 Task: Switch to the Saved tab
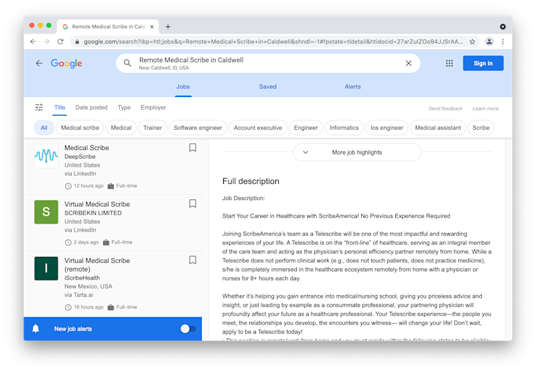tap(267, 87)
